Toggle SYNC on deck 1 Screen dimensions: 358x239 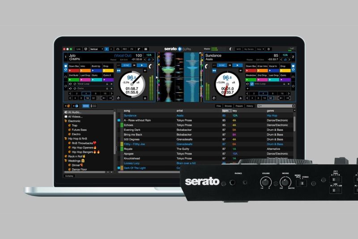point(126,65)
